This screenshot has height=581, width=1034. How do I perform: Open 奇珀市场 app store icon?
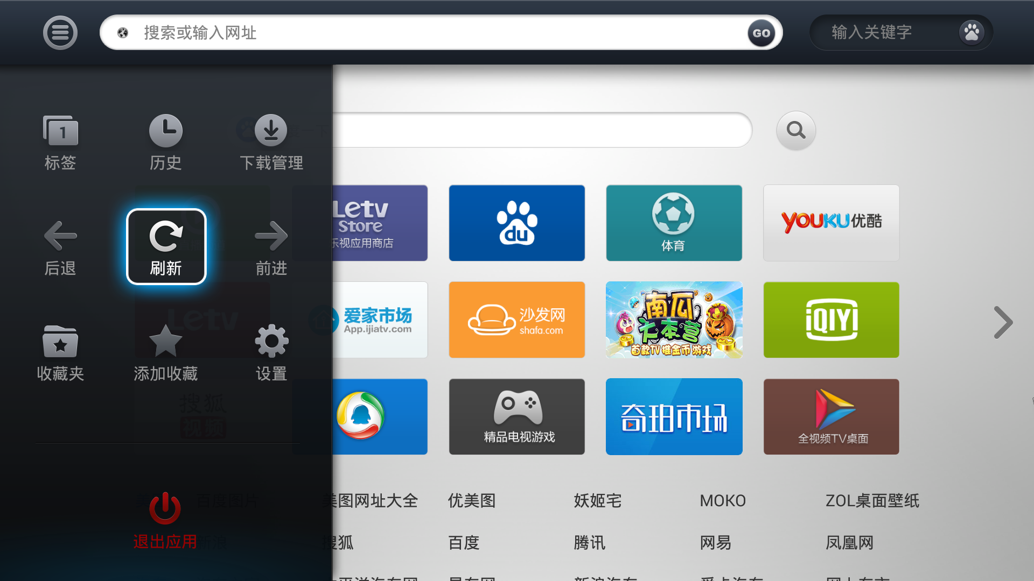coord(674,416)
